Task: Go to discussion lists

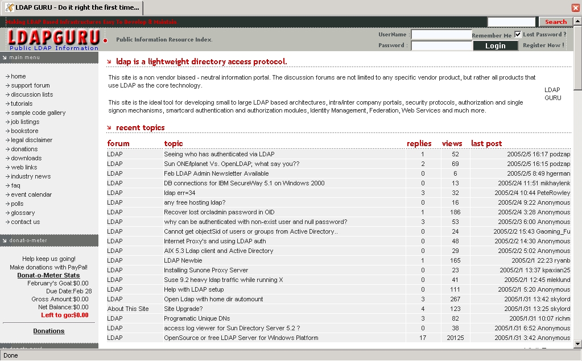Action: pos(32,94)
